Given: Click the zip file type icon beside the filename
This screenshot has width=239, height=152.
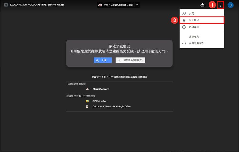Looking at the screenshot, I should [x=6, y=5].
